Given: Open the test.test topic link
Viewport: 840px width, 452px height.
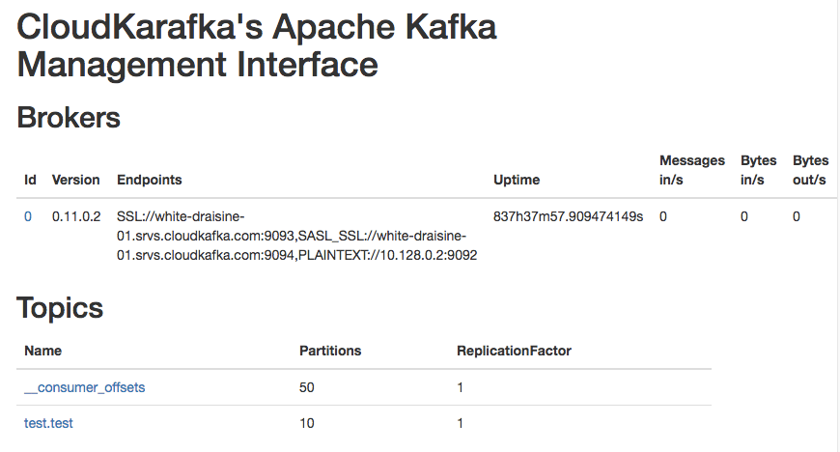Looking at the screenshot, I should tap(48, 423).
